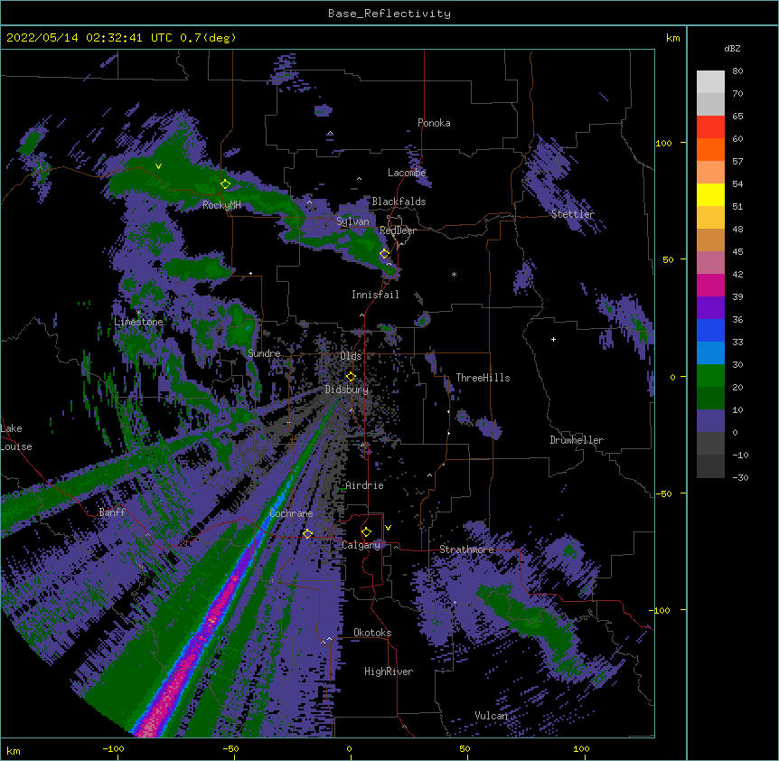Click the Drumheller city label
779x761 pixels.
click(577, 440)
